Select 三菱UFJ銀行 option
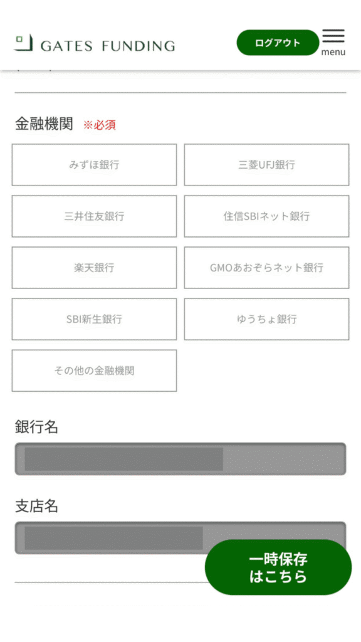 point(266,165)
